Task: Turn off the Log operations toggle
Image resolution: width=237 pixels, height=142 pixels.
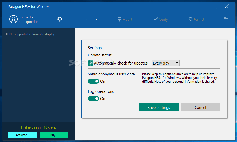Action: 94,99
